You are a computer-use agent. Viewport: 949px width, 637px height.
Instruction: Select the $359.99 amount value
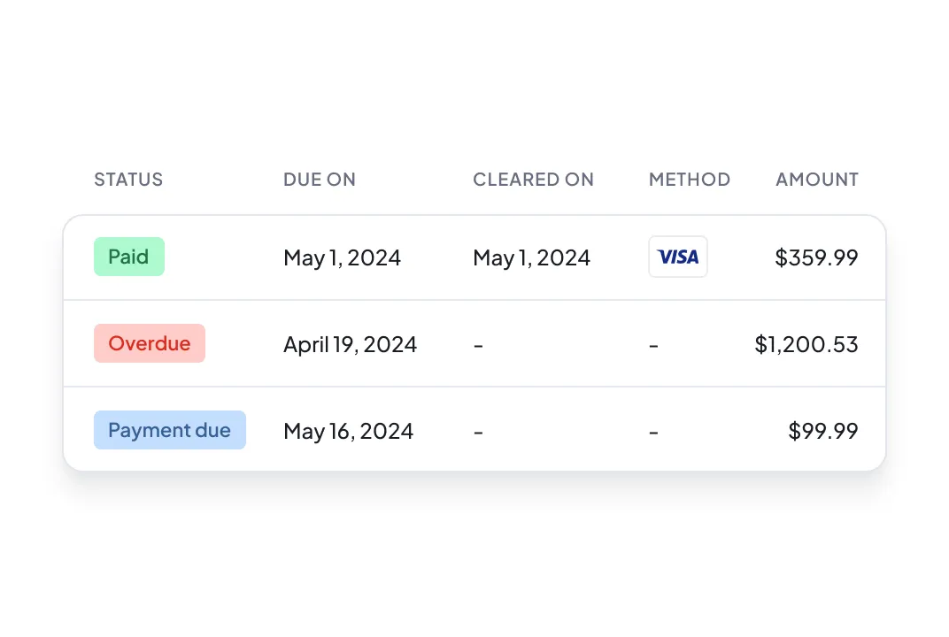pos(816,257)
